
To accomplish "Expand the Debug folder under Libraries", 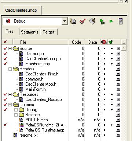I will pyautogui.click(x=16, y=110).
